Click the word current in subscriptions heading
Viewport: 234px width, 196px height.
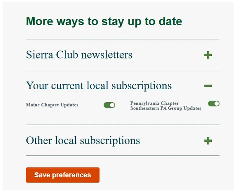(x=69, y=85)
